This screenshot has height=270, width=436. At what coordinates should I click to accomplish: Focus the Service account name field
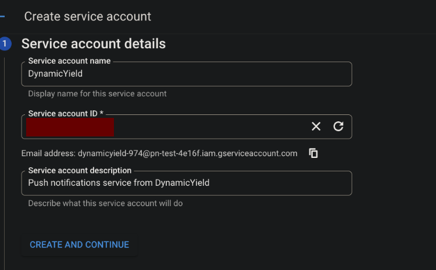(186, 74)
